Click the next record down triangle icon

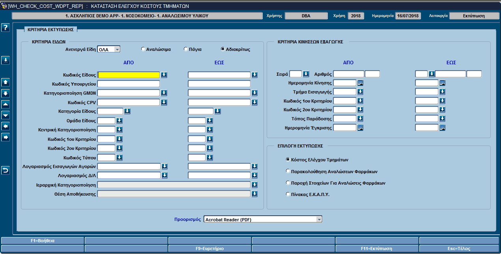tap(6, 115)
